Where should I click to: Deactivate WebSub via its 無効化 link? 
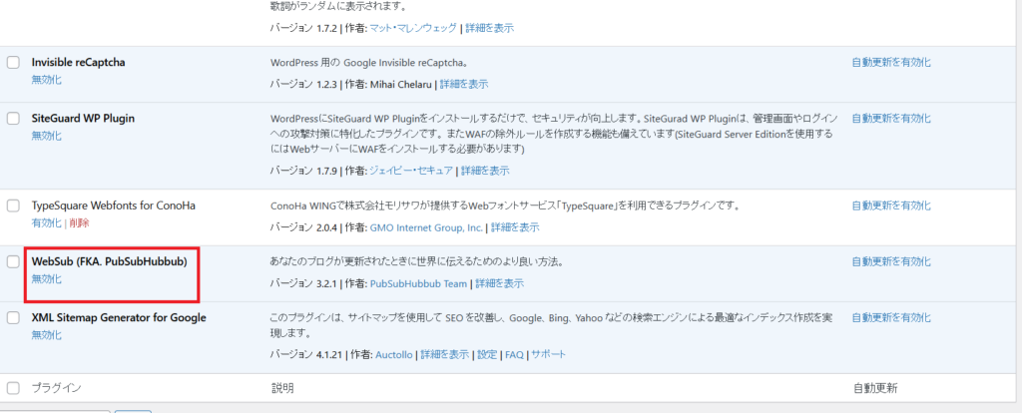click(x=46, y=278)
